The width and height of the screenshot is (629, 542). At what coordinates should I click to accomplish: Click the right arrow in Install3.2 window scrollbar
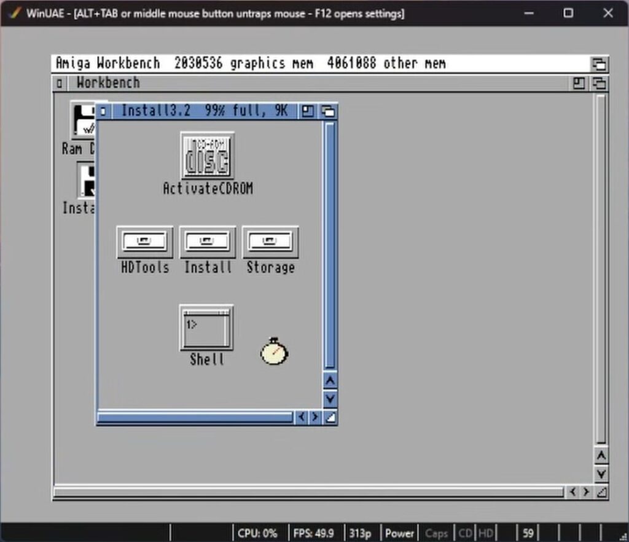(x=315, y=418)
